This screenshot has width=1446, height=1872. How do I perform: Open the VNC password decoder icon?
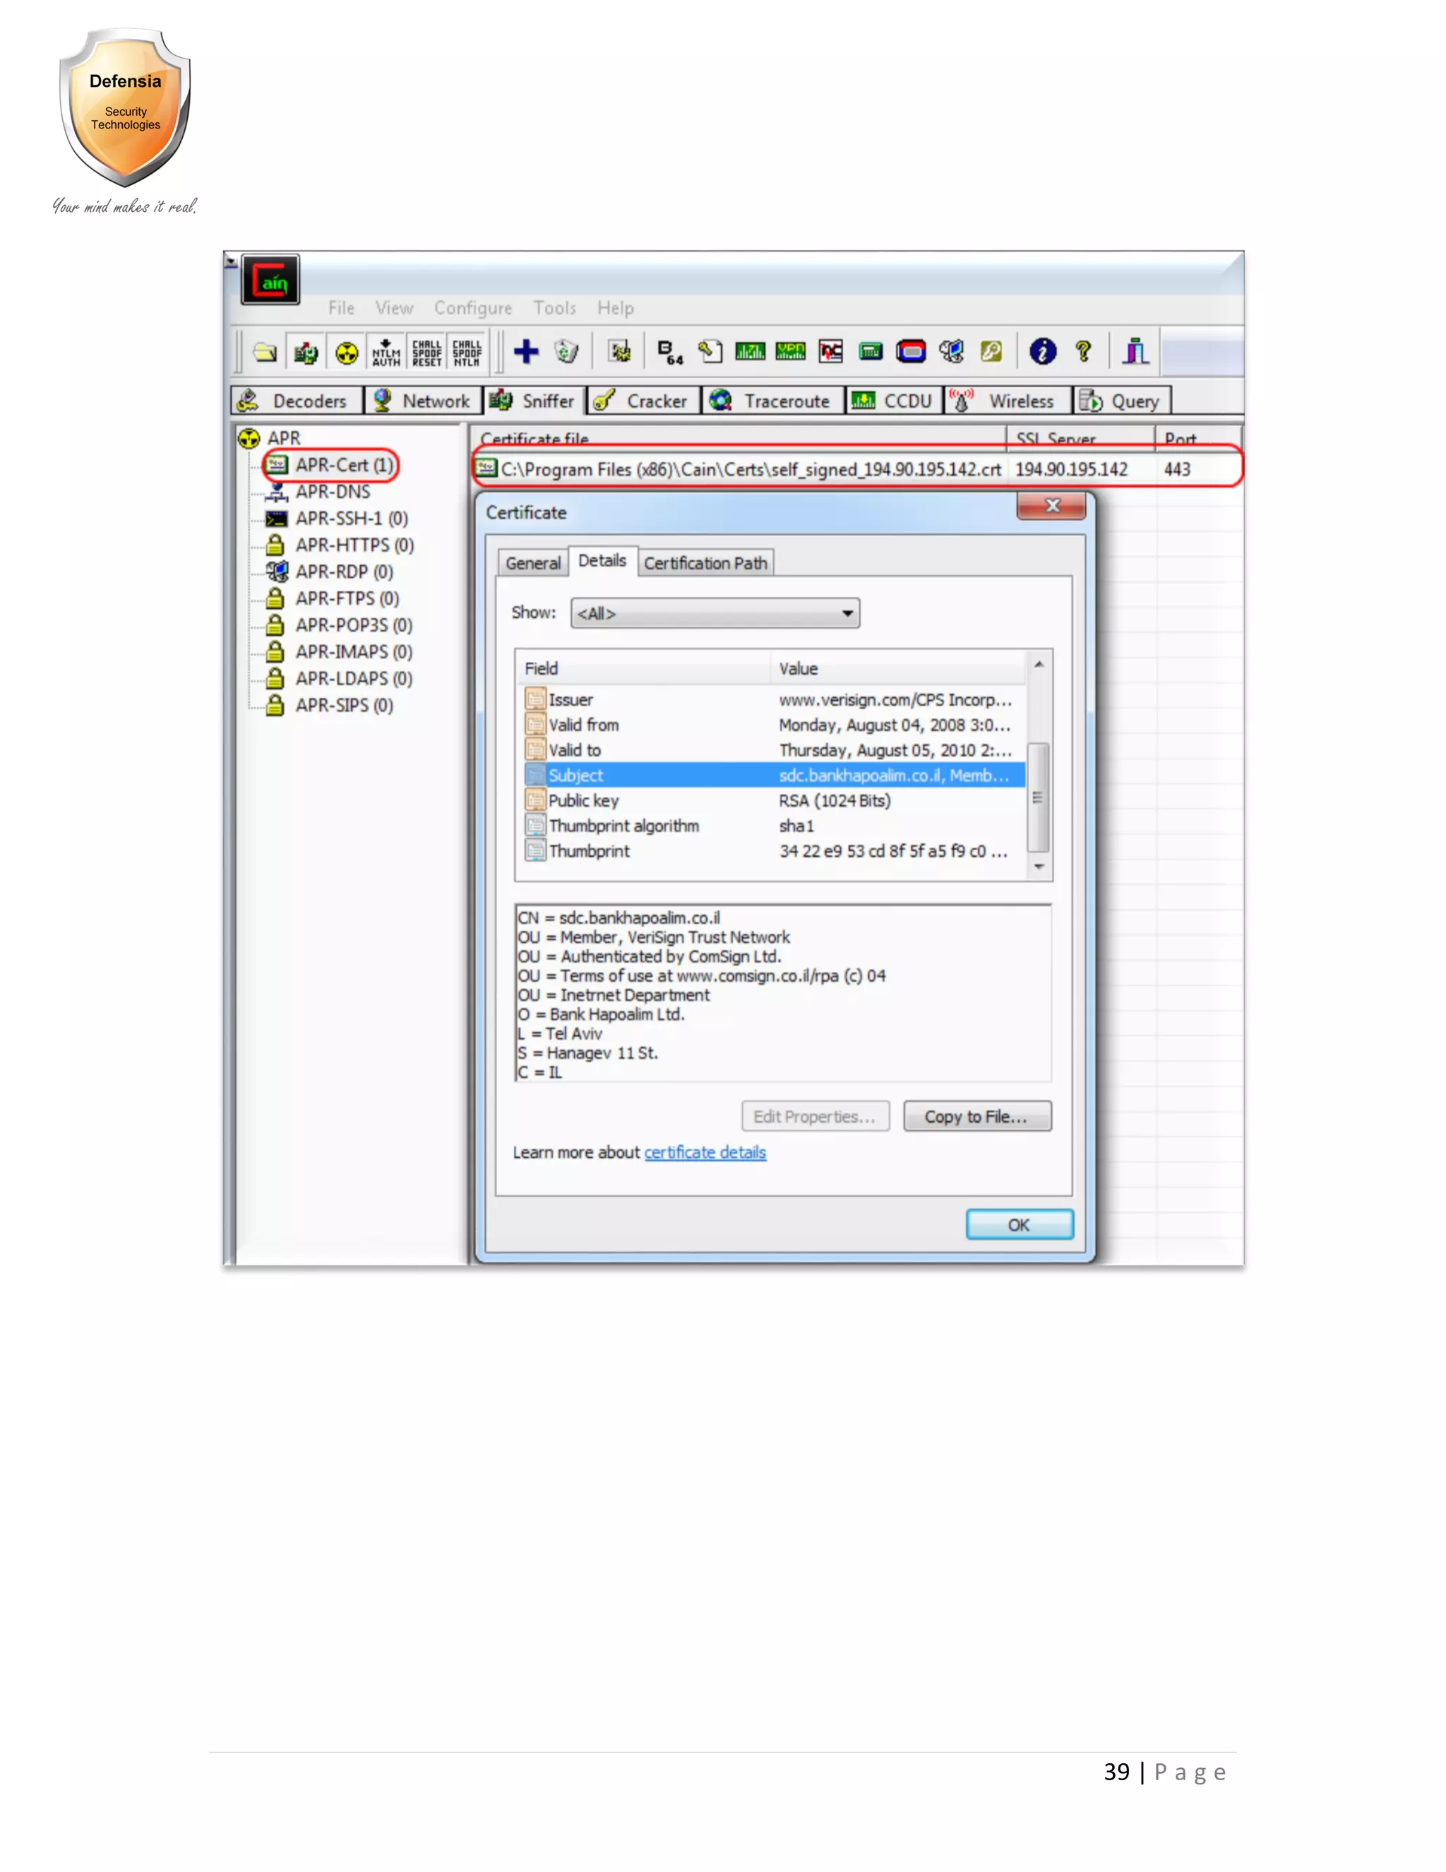coord(831,351)
